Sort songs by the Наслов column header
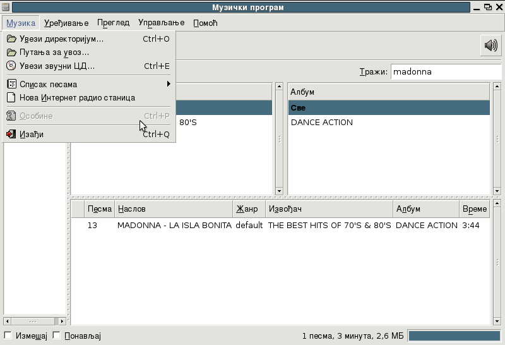The width and height of the screenshot is (505, 345). (174, 209)
